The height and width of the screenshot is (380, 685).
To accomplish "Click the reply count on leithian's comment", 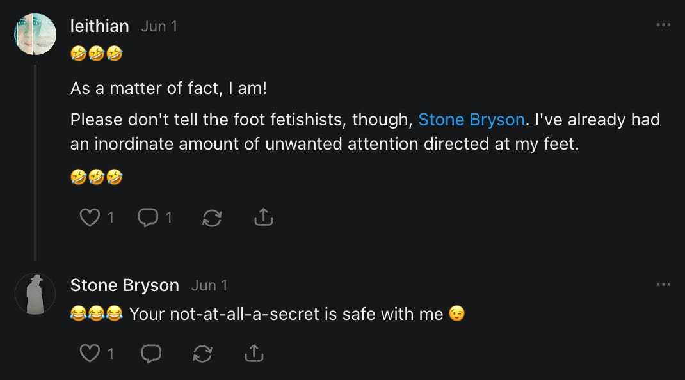I will (168, 218).
